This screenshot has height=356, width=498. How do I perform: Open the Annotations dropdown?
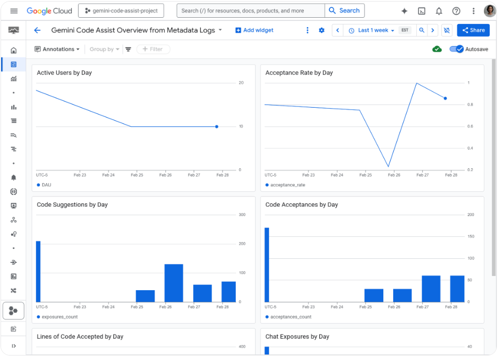57,49
